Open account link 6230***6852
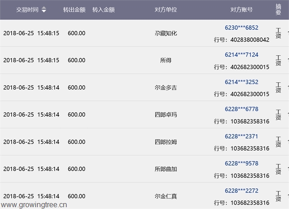289x209 pixels. pos(241,28)
